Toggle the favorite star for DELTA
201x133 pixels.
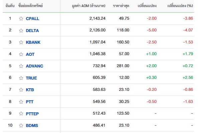[x=21, y=30]
